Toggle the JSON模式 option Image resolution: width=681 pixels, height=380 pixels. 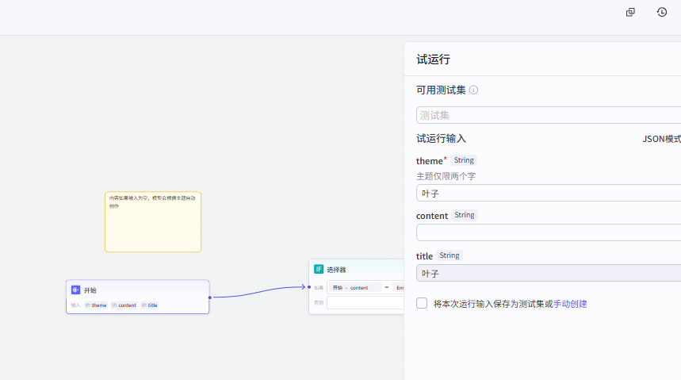(661, 139)
